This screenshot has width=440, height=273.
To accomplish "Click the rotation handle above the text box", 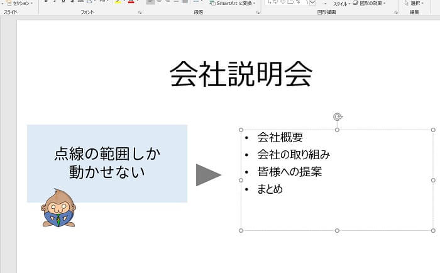I will point(338,116).
